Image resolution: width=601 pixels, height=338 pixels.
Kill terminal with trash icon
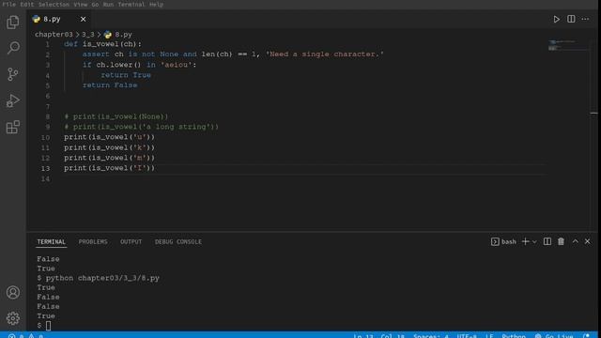tap(561, 241)
